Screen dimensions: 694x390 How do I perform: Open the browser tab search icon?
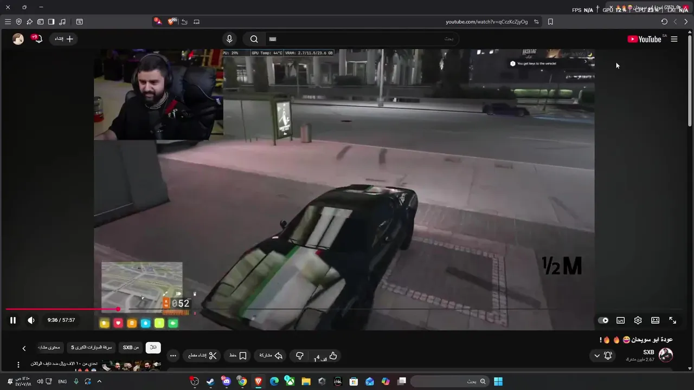point(79,22)
